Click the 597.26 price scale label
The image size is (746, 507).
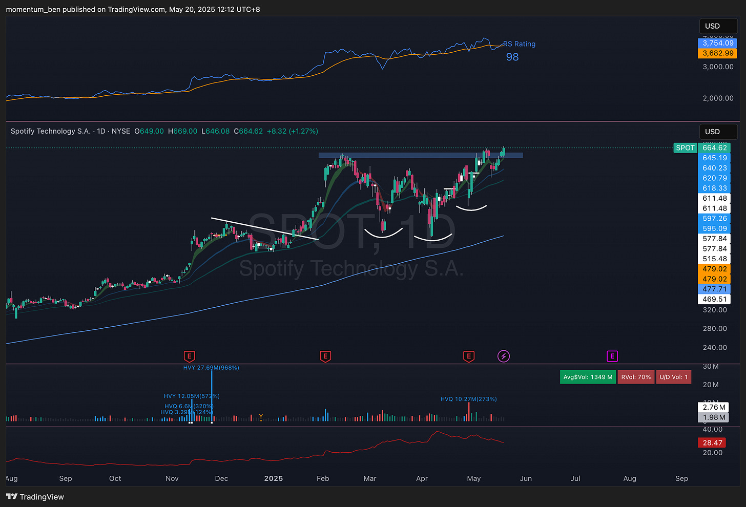pyautogui.click(x=714, y=219)
